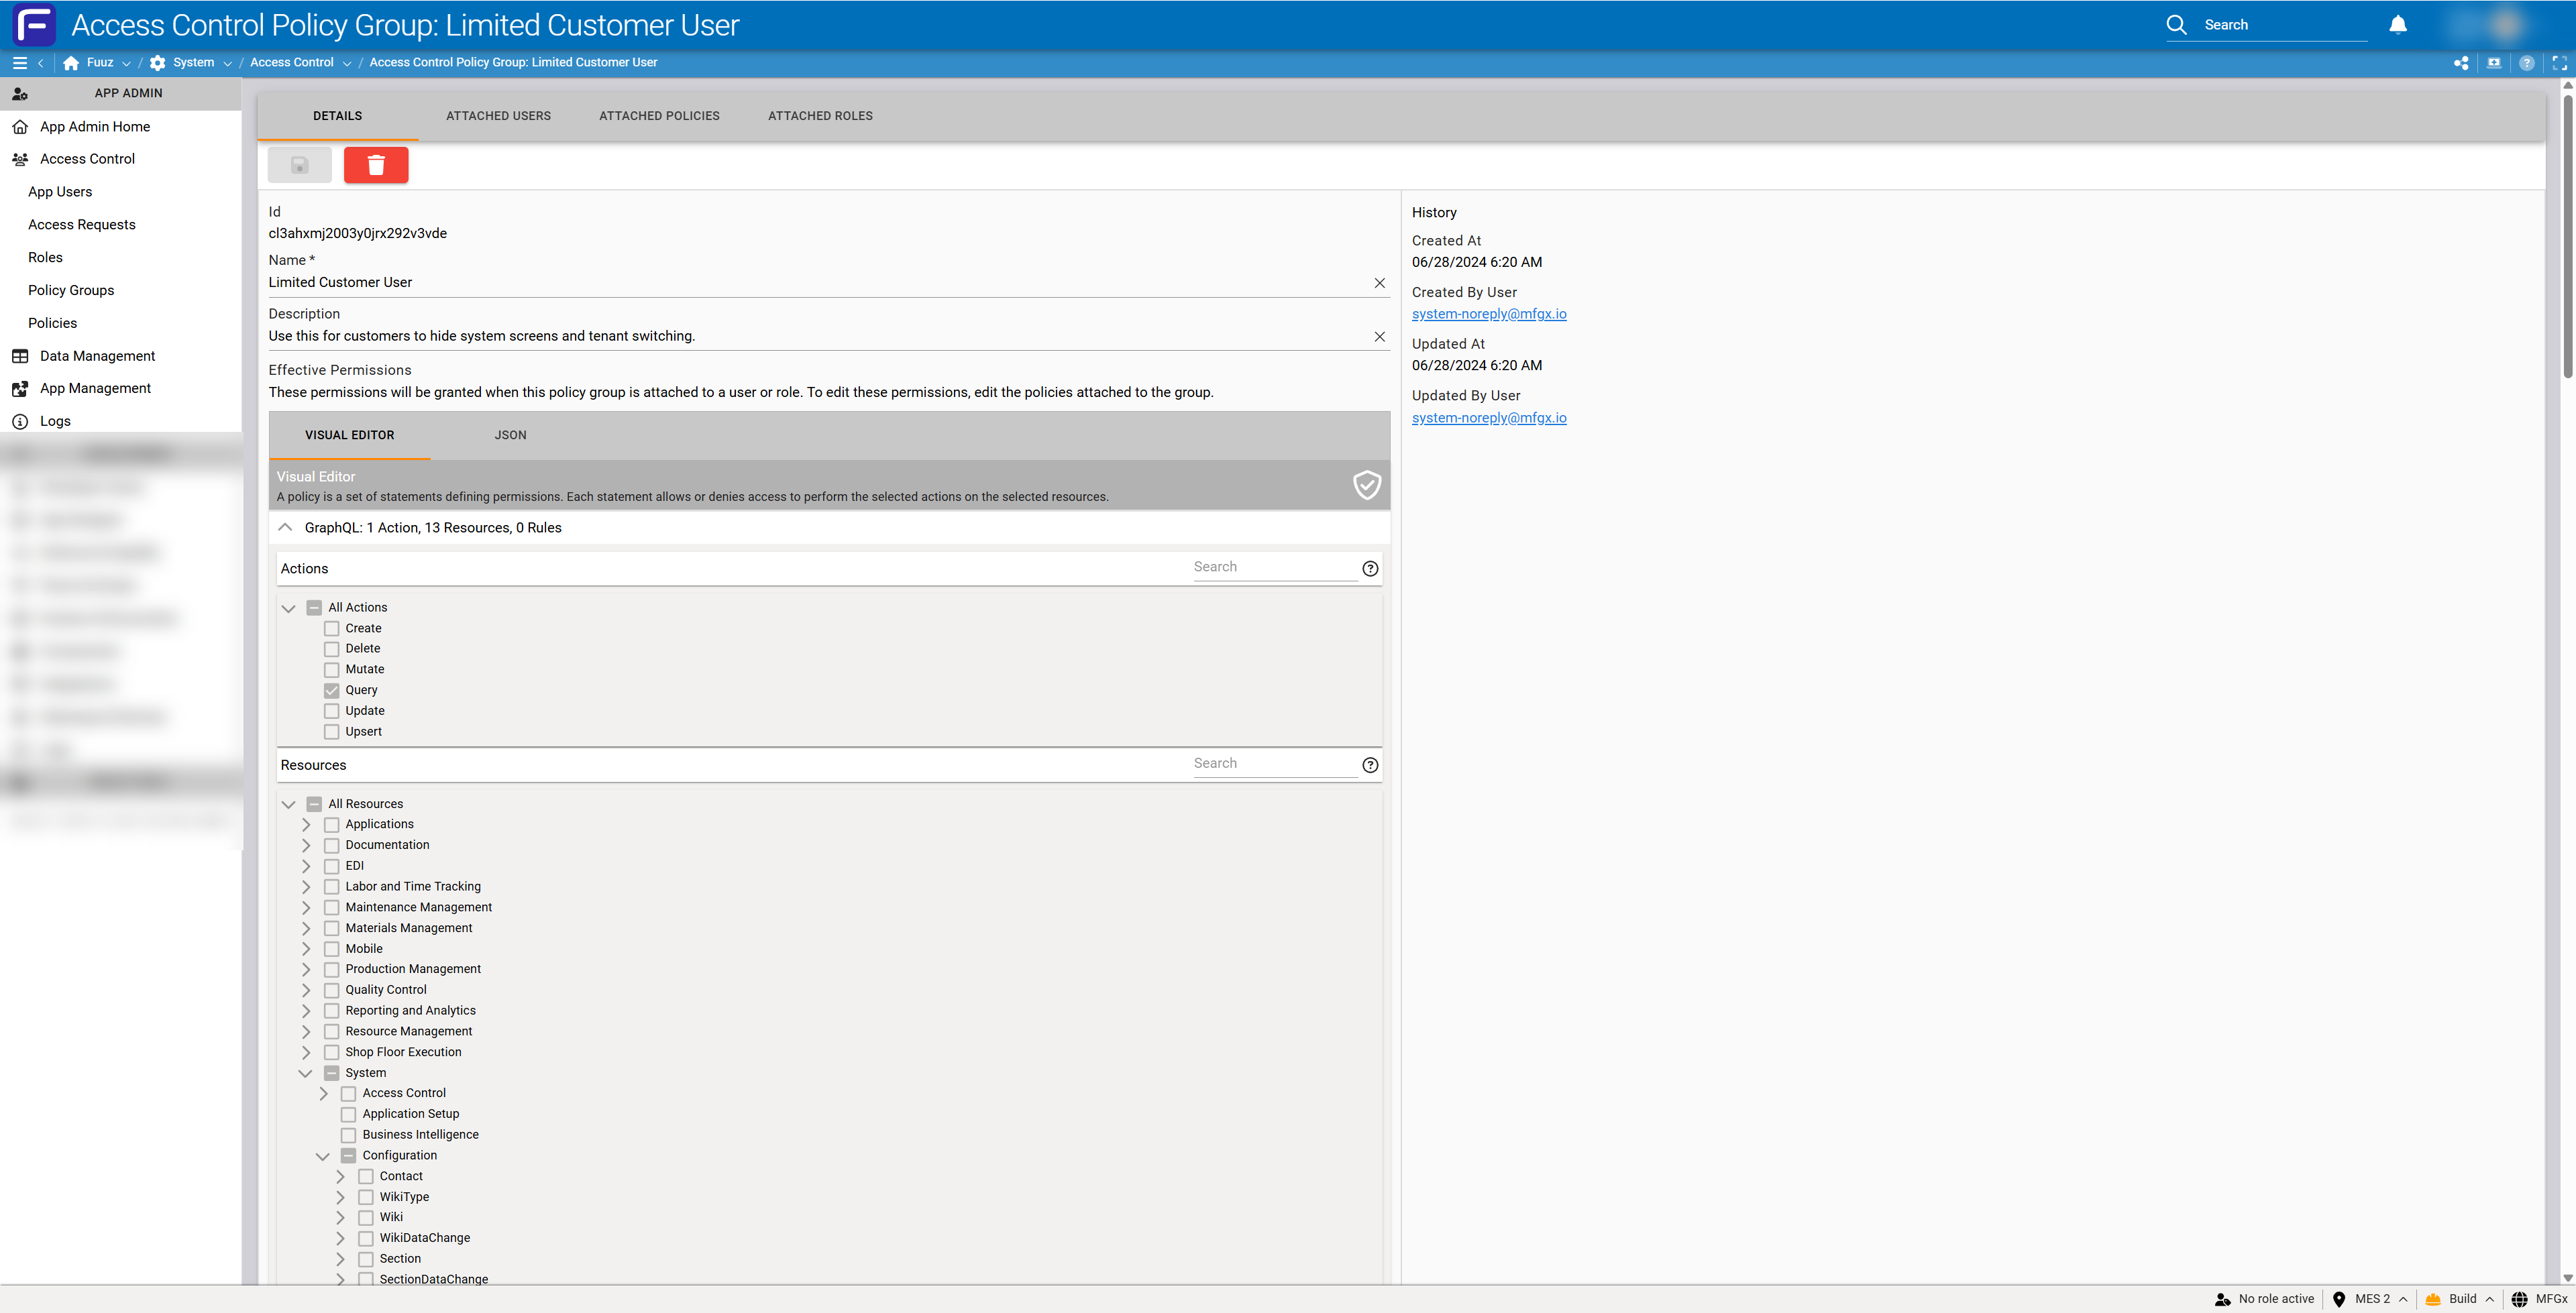Open the System breadcrumb dropdown
Viewport: 2576px width, 1313px height.
[x=228, y=63]
